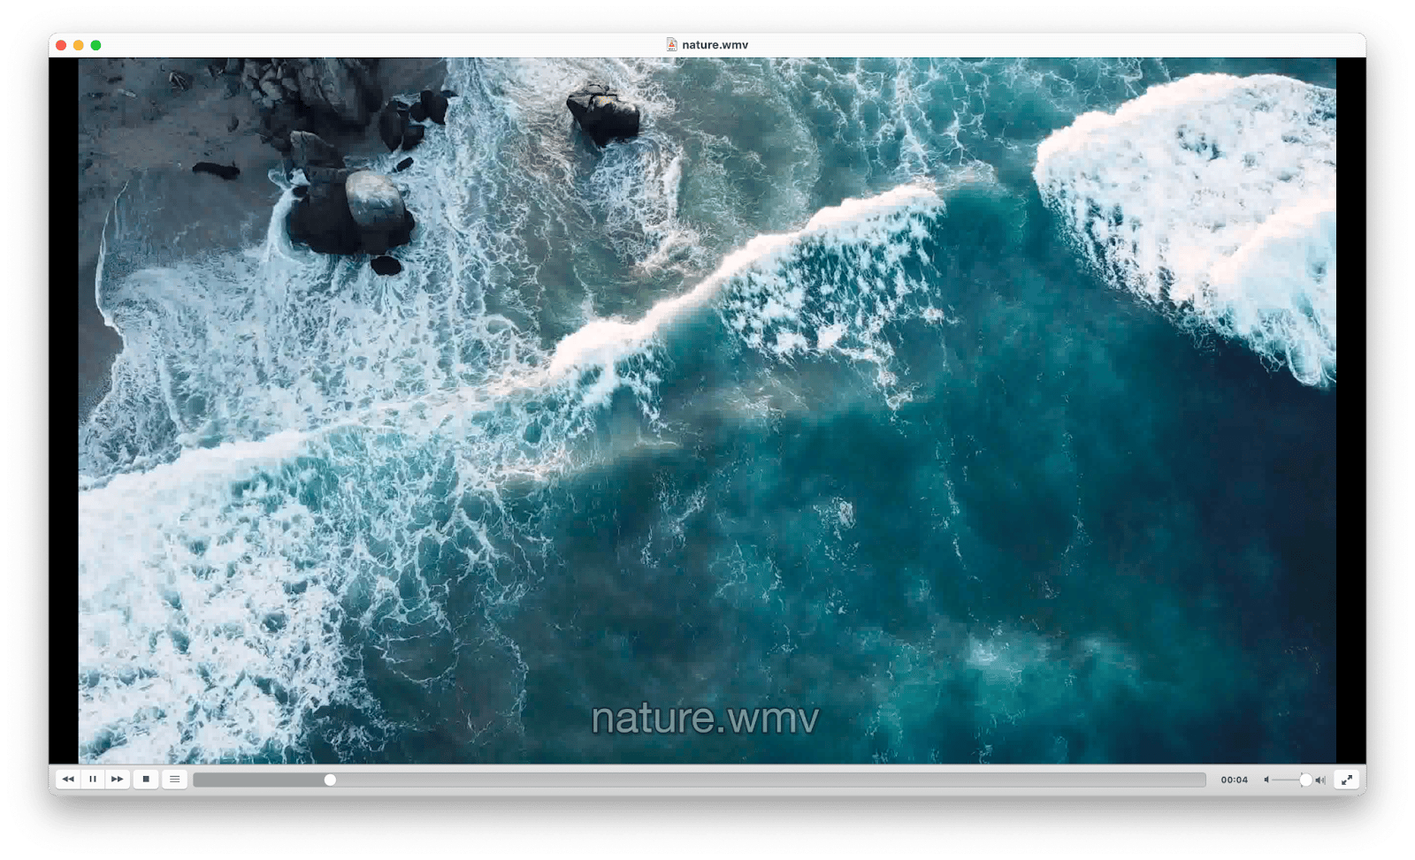Open the playlist view

(x=175, y=780)
